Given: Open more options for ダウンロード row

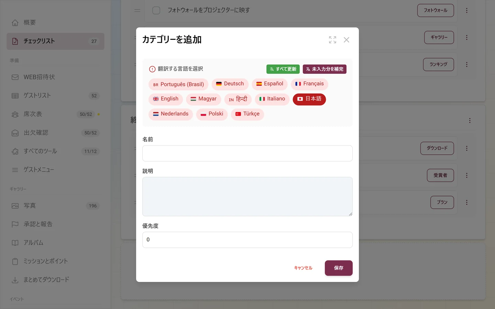Looking at the screenshot, I should [467, 148].
